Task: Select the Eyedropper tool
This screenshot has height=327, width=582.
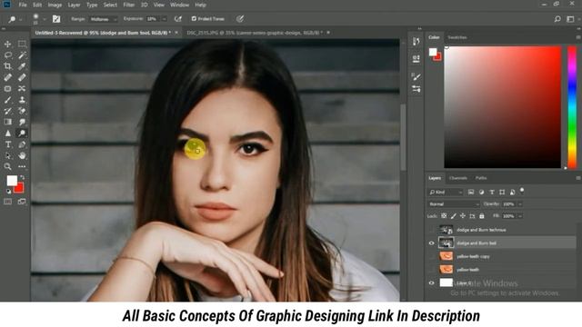Action: [22, 66]
